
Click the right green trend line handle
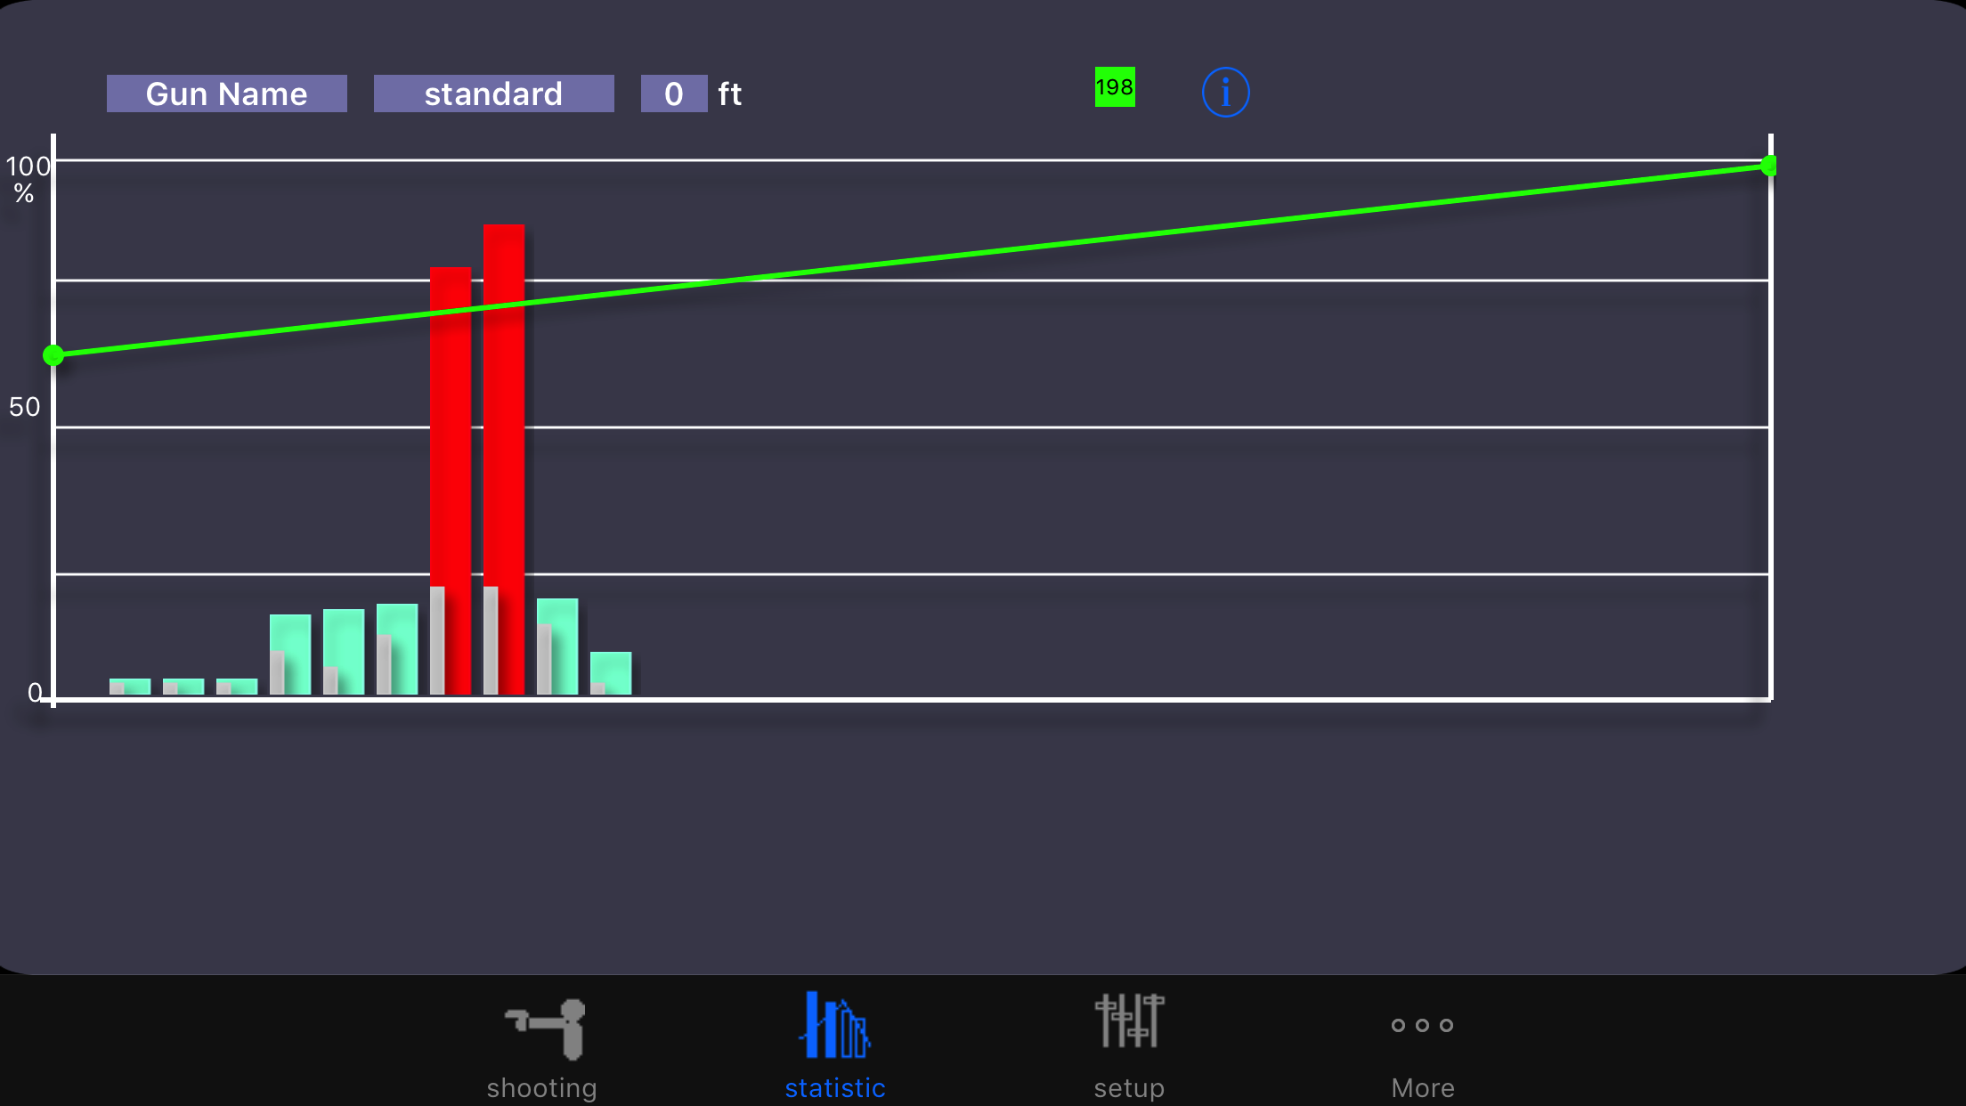click(x=1768, y=166)
